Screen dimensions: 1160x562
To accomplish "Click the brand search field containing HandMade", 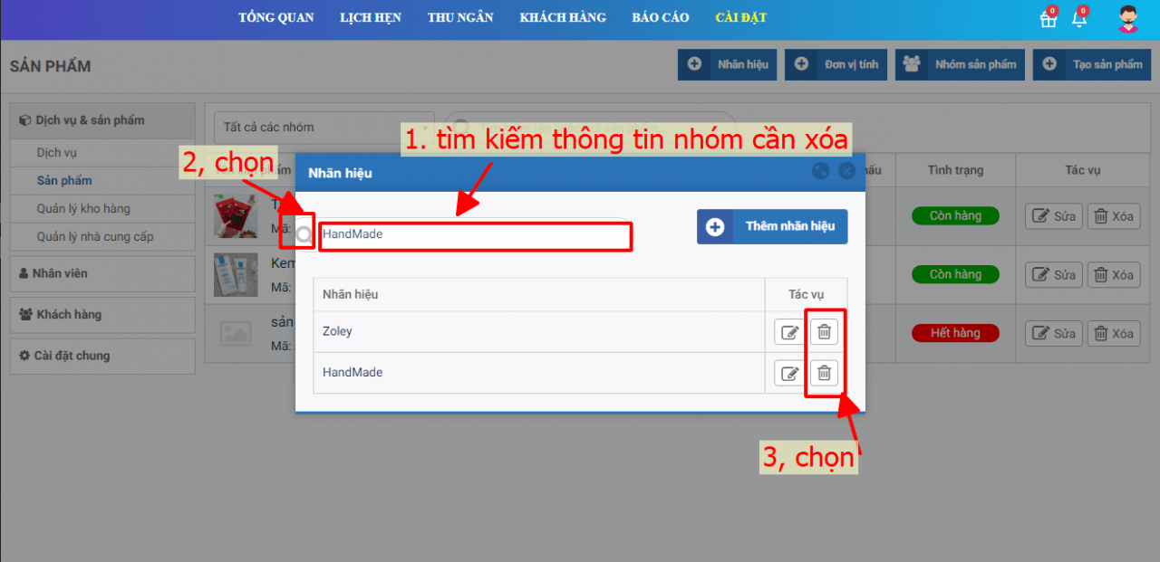I will pyautogui.click(x=474, y=234).
